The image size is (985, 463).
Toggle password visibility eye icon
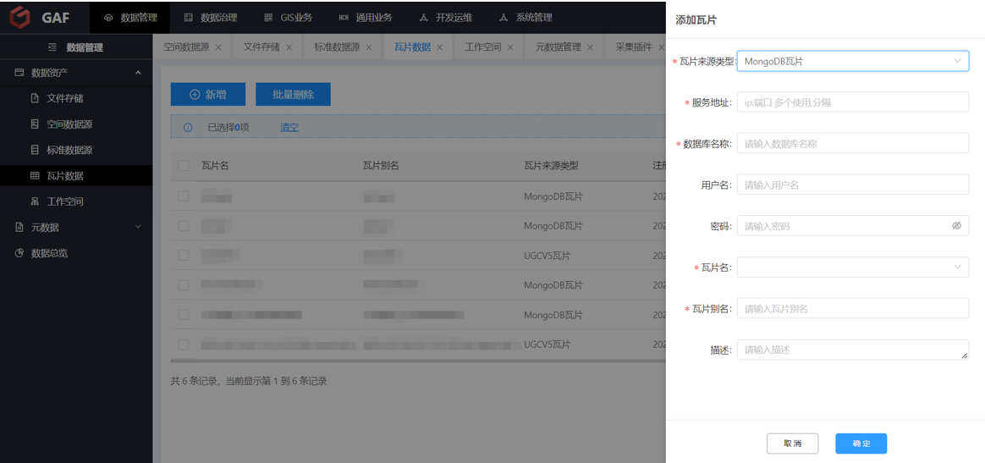(x=956, y=225)
